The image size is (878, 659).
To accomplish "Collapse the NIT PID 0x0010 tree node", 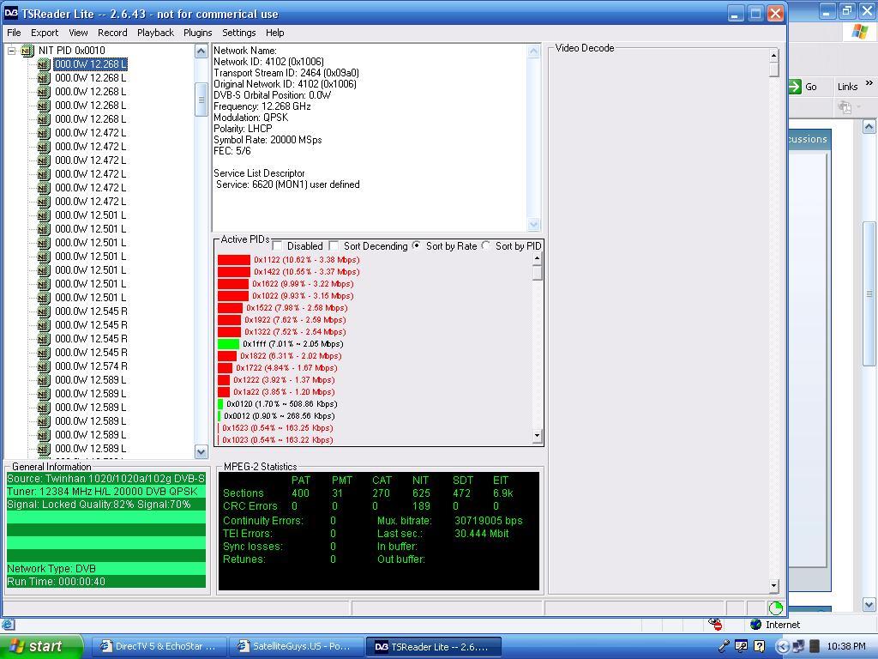I will click(11, 51).
